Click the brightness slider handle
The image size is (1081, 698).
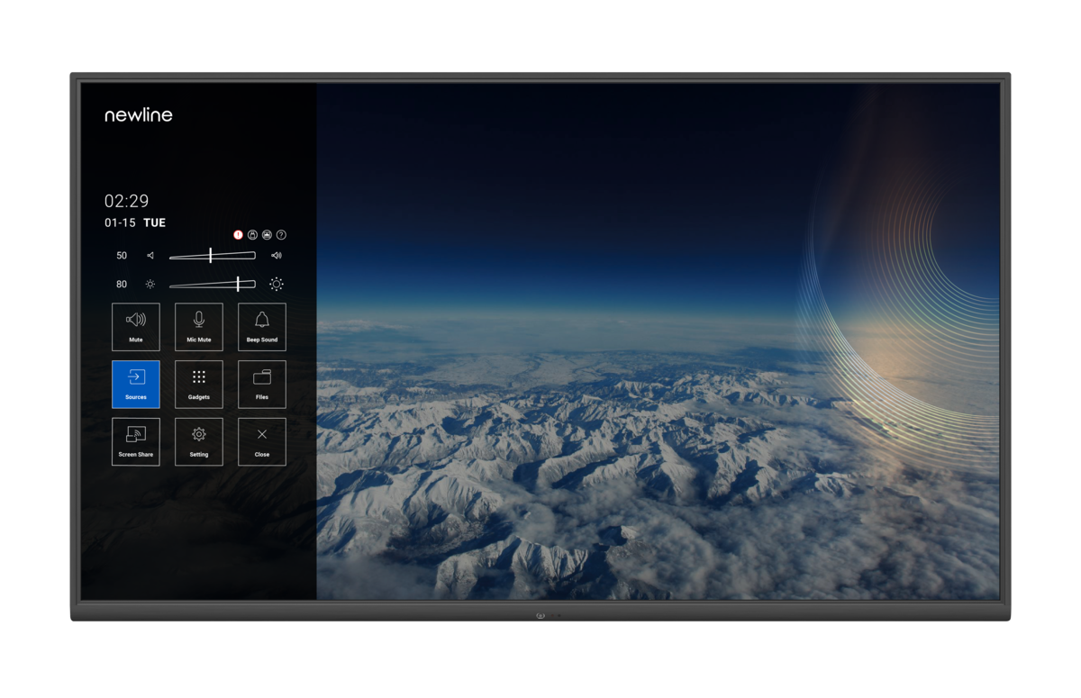pos(238,284)
